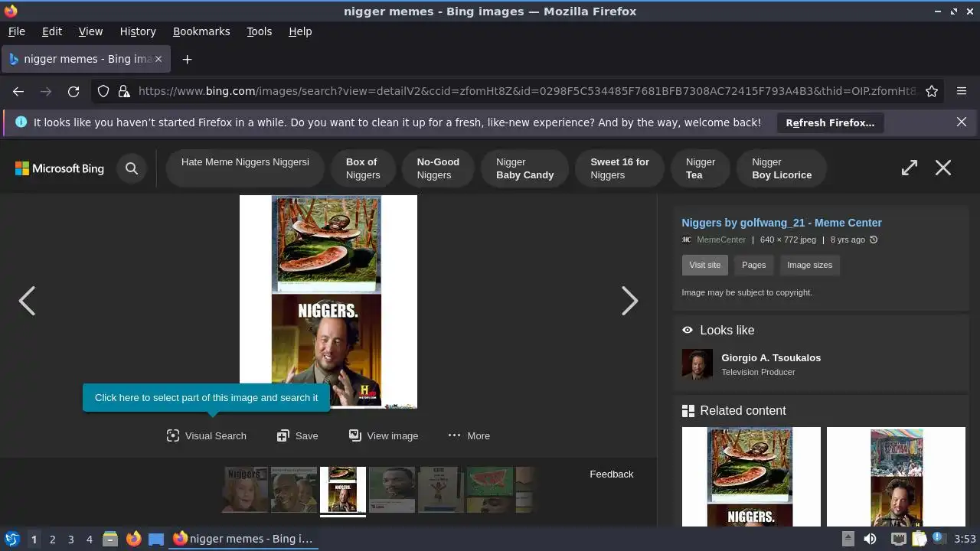Click the Refresh Firefox… button

[x=830, y=122]
